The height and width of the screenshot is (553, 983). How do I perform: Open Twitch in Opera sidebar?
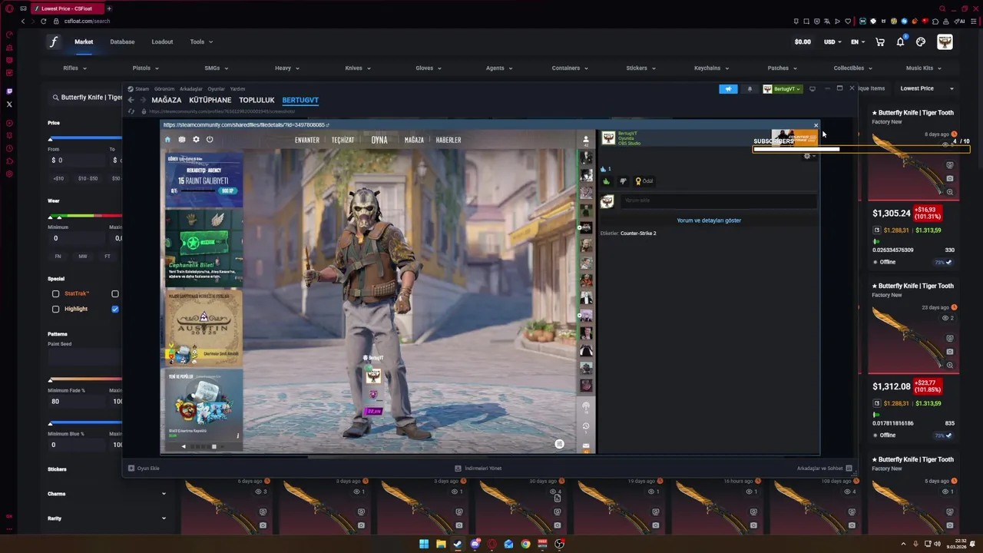point(9,91)
